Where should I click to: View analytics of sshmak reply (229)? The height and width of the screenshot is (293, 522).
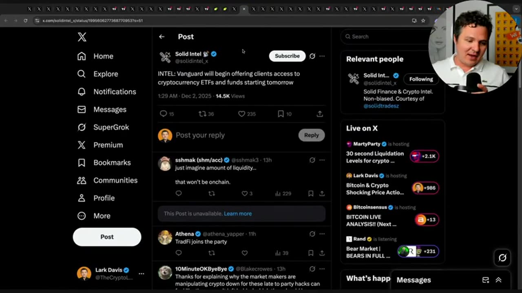click(x=283, y=194)
